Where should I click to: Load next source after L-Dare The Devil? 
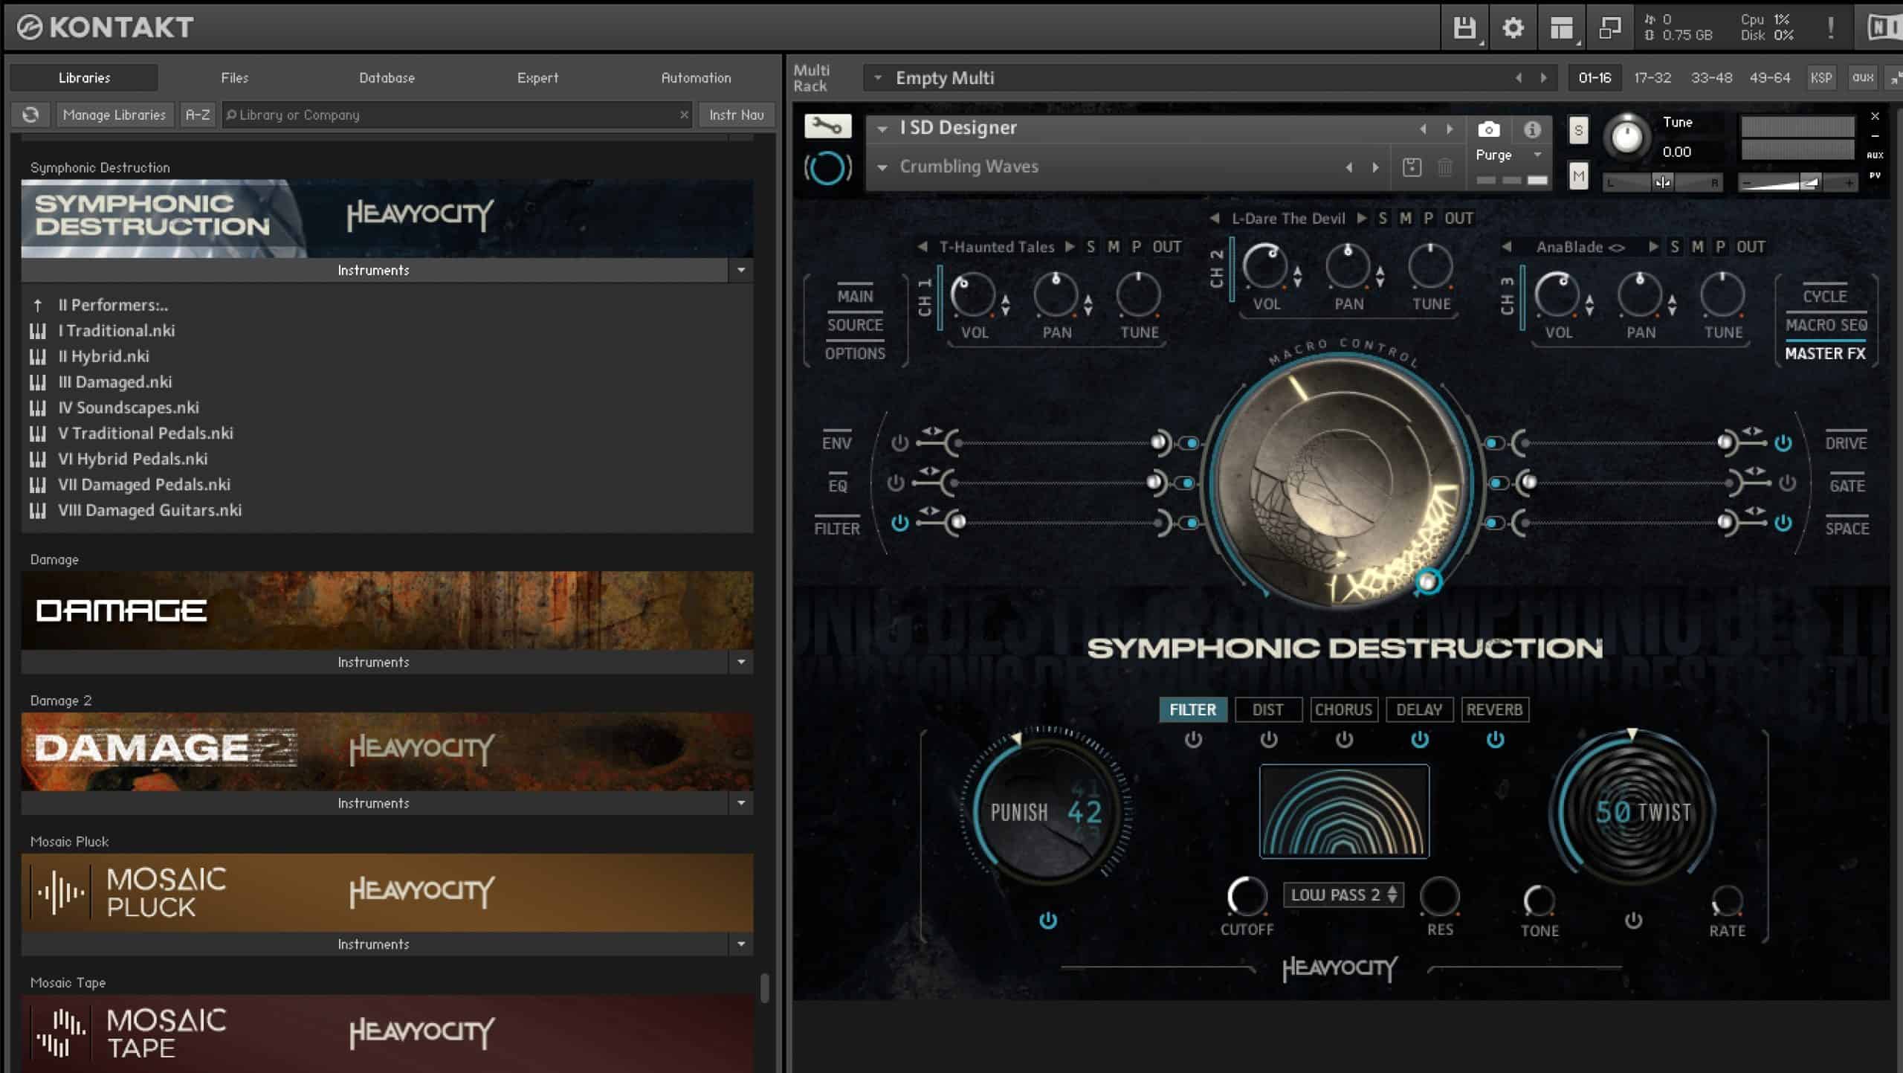pos(1362,219)
